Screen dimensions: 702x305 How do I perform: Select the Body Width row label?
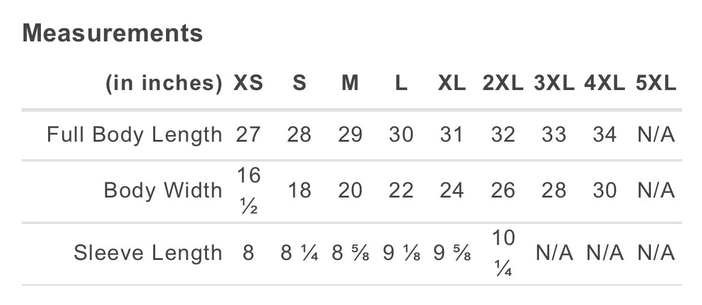pyautogui.click(x=163, y=190)
